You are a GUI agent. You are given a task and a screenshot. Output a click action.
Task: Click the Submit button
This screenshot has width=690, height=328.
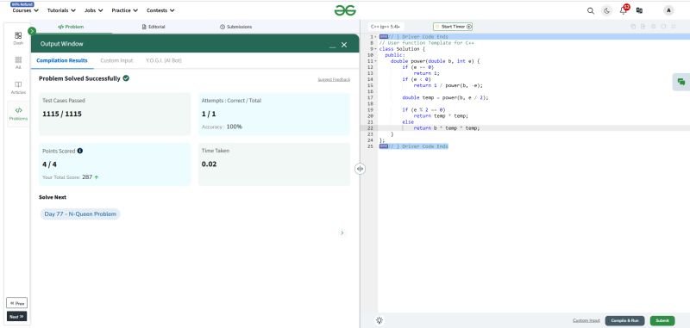(662, 320)
